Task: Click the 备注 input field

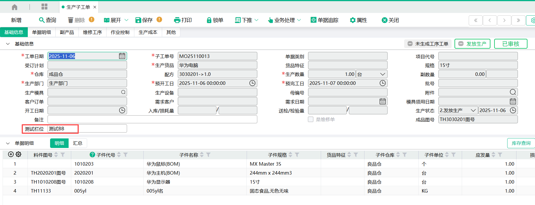Action: point(152,119)
